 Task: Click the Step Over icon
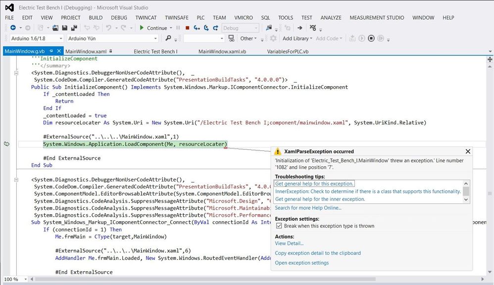coord(206,28)
